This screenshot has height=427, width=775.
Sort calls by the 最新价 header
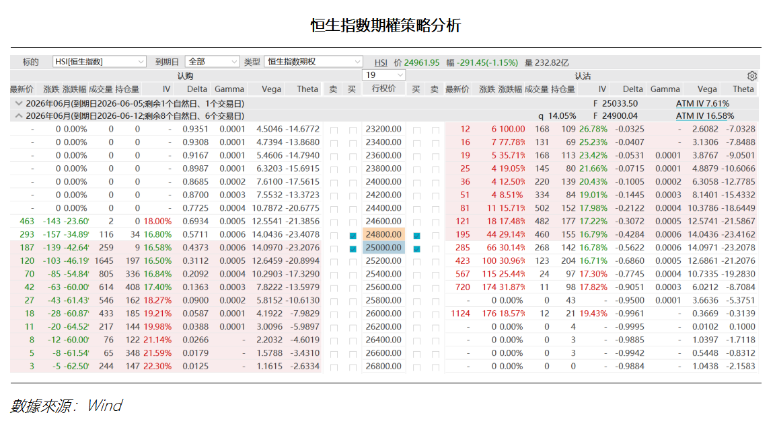[22, 89]
